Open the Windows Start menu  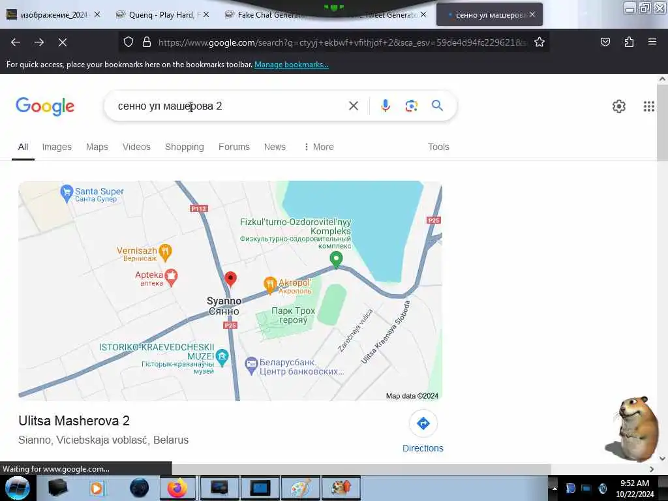tap(17, 488)
